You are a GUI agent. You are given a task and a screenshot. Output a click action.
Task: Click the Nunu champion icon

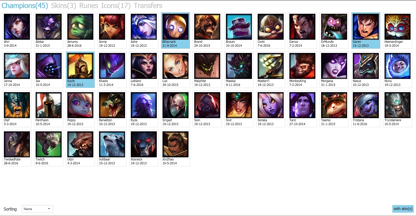pyautogui.click(x=398, y=66)
